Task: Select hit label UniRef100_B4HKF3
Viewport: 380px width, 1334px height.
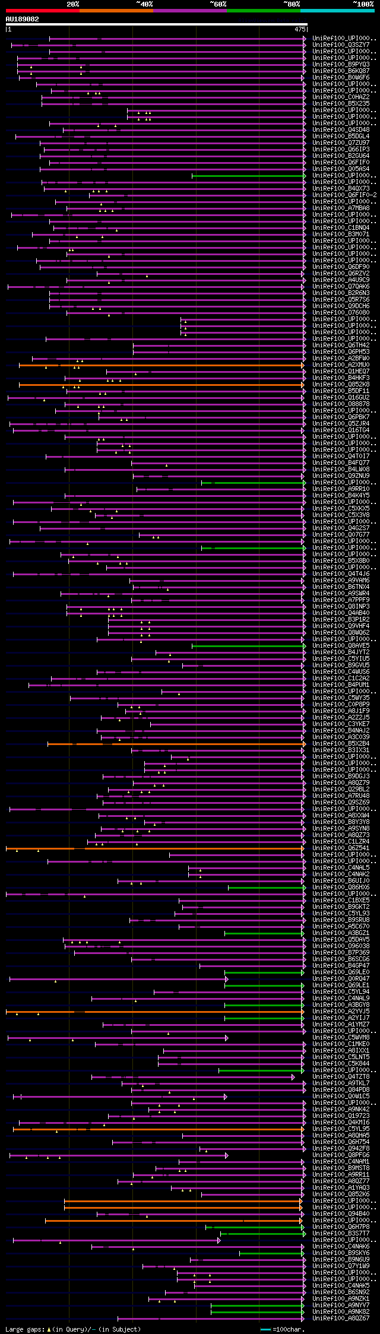Action: point(341,378)
